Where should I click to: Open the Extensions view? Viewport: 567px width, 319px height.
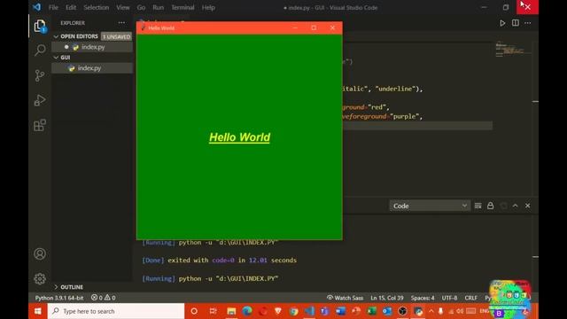click(x=40, y=125)
